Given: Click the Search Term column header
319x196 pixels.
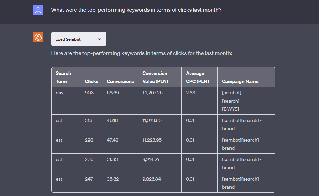Looking at the screenshot, I should (63, 77).
